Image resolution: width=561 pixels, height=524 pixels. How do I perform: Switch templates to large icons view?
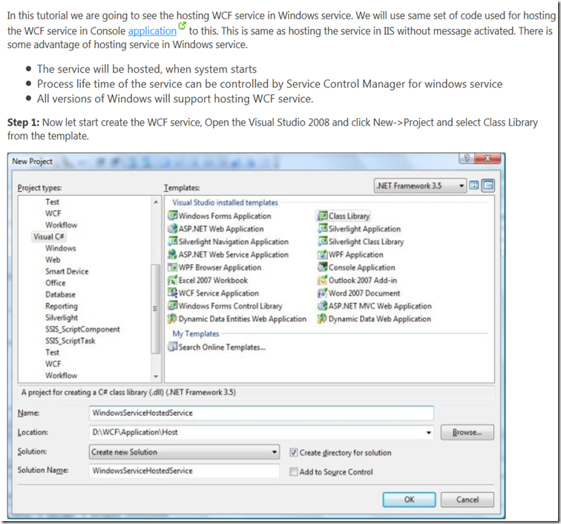click(474, 186)
